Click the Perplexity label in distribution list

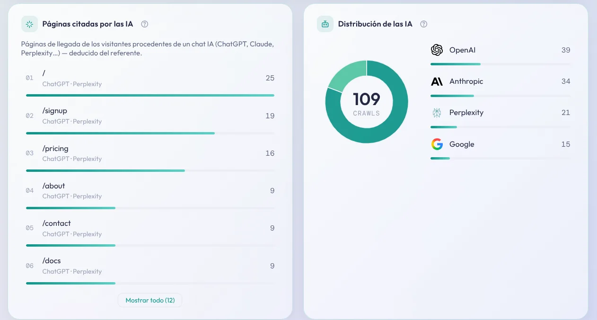tap(466, 113)
